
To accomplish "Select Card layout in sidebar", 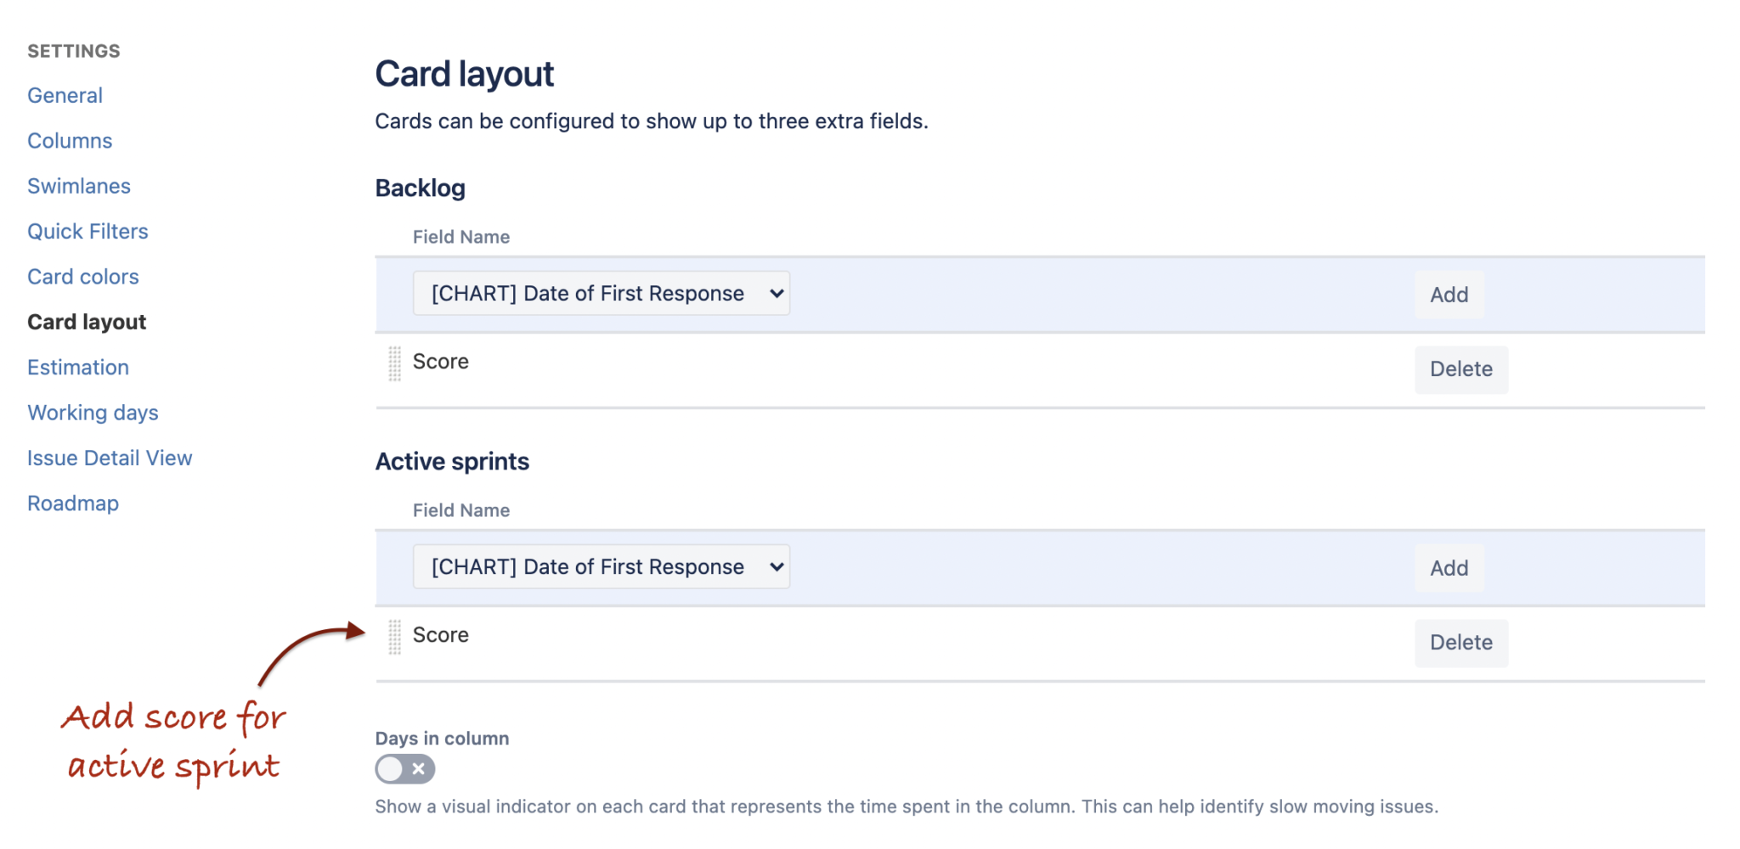I will (x=87, y=323).
